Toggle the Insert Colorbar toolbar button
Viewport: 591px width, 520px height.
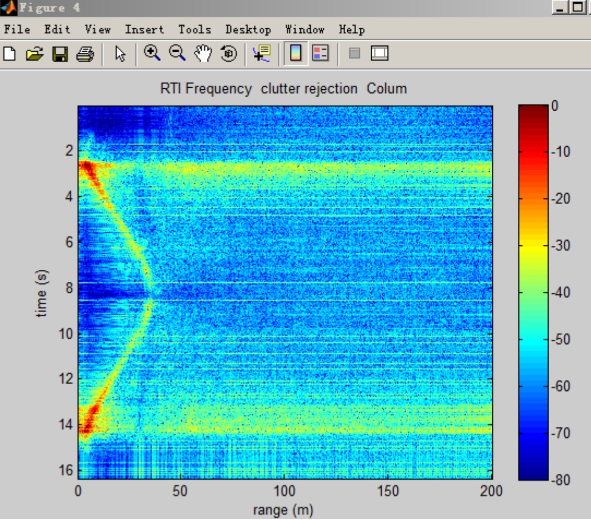[295, 53]
